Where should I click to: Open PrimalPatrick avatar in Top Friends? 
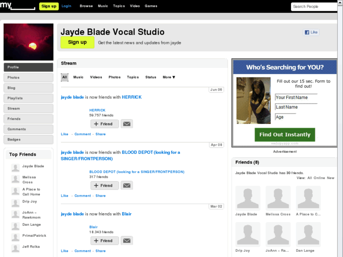tap(15, 237)
